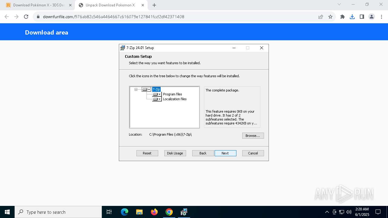The width and height of the screenshot is (388, 218).
Task: Open volume control tray icon
Action: [x=349, y=212]
